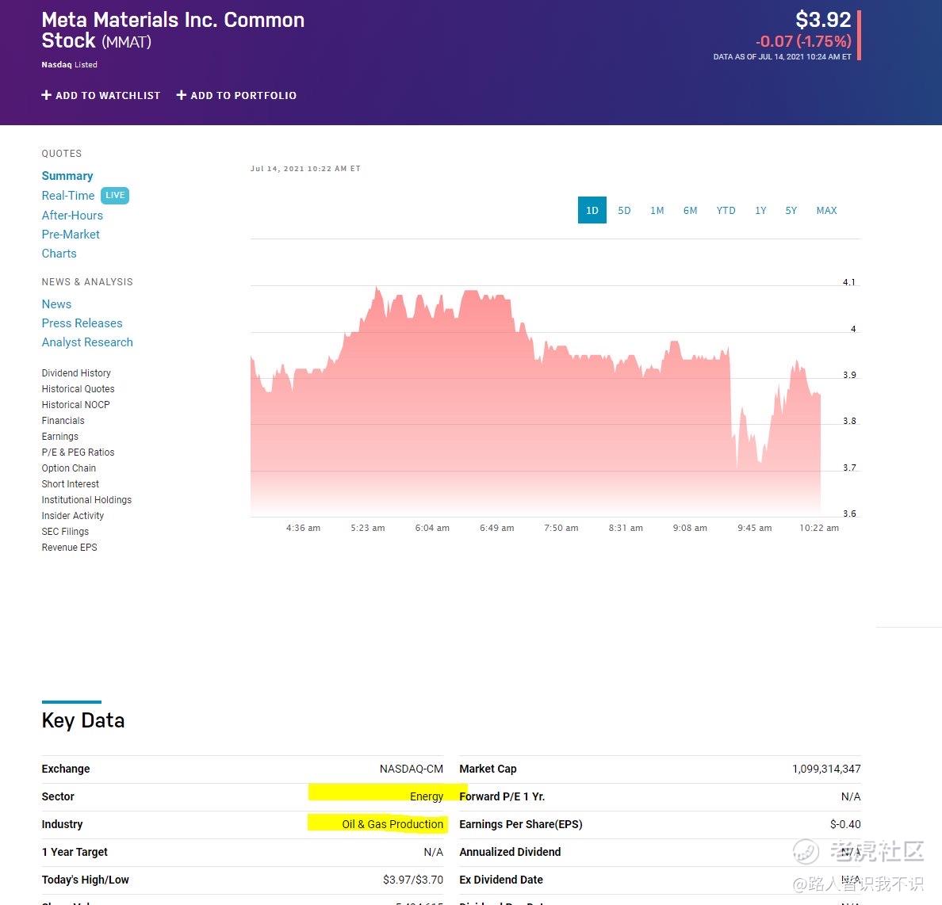942x905 pixels.
Task: Open the News link
Action: (x=56, y=304)
